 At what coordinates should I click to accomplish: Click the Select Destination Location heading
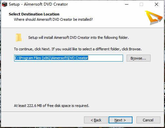[34, 14]
